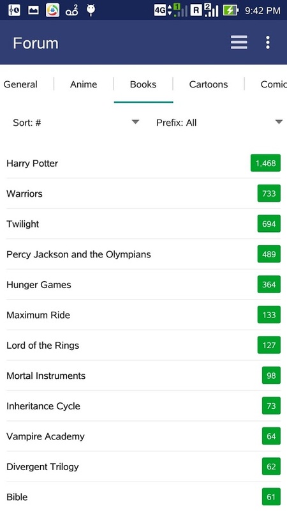Viewport: 287px width, 511px height.
Task: Tap the 694 badge next to Twilight
Action: [x=269, y=224]
